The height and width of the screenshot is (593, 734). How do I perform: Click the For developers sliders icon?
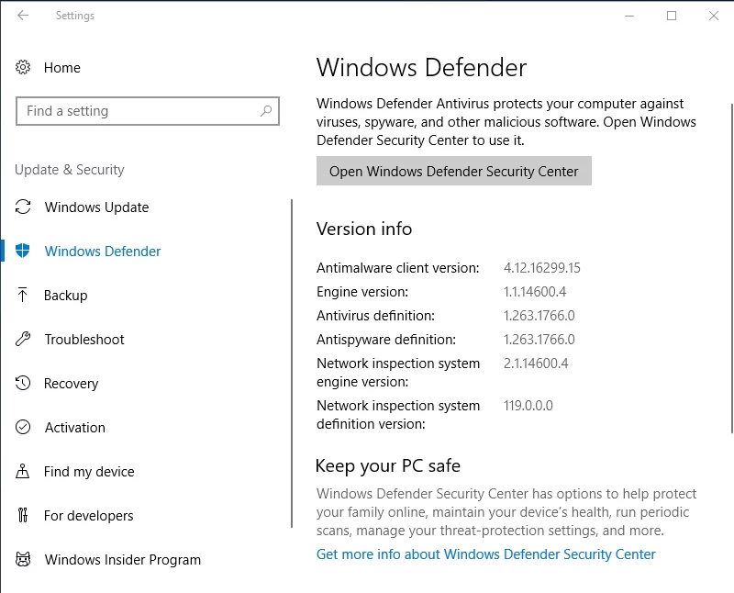pyautogui.click(x=24, y=516)
